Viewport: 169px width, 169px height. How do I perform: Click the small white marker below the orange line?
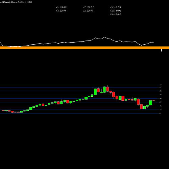click(x=162, y=50)
